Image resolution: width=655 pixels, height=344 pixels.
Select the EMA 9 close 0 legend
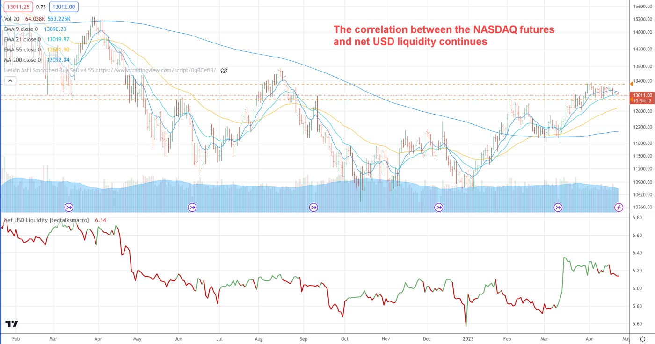[22, 29]
